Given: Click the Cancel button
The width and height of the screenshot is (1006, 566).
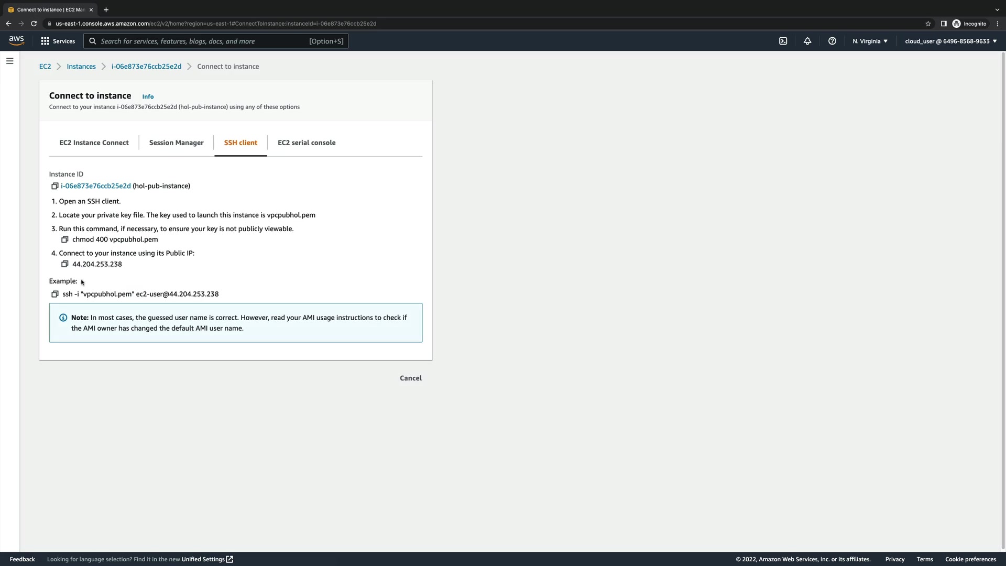Looking at the screenshot, I should (x=410, y=378).
